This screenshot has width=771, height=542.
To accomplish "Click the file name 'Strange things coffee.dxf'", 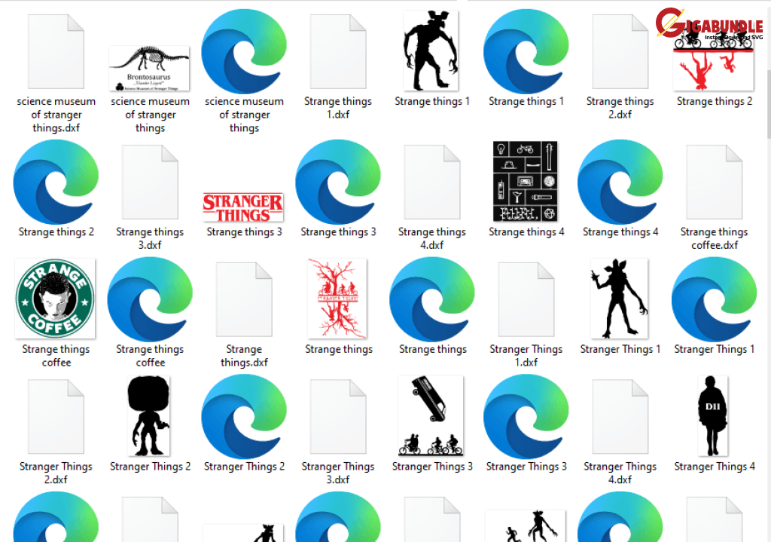I will pyautogui.click(x=714, y=238).
